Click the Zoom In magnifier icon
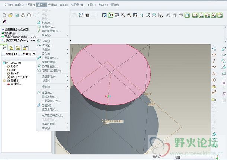The height and width of the screenshot is (160, 227). pos(123,15)
